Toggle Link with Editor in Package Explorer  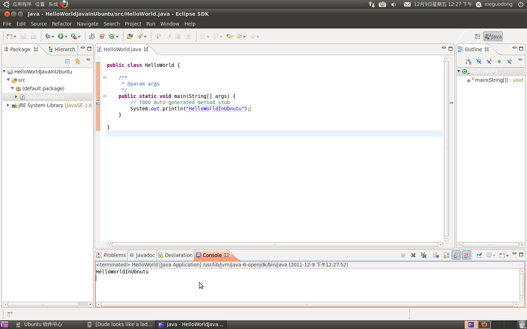coord(78,61)
